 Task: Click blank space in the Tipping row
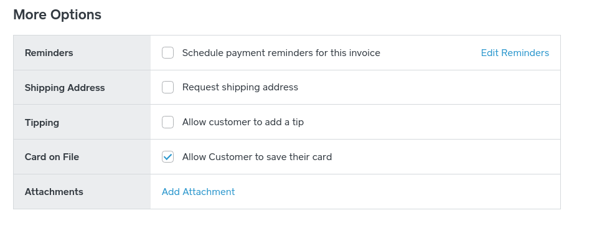tap(430, 122)
